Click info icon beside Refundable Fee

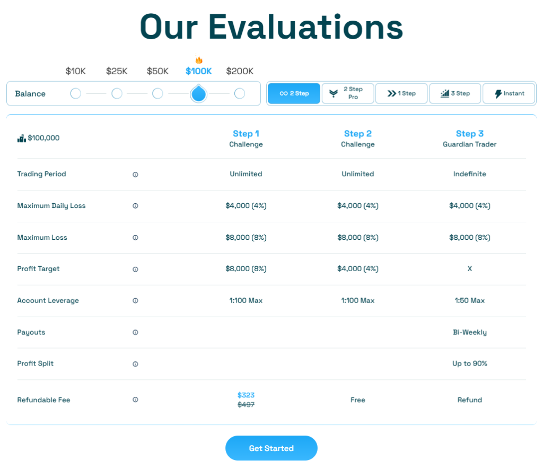[x=135, y=400]
